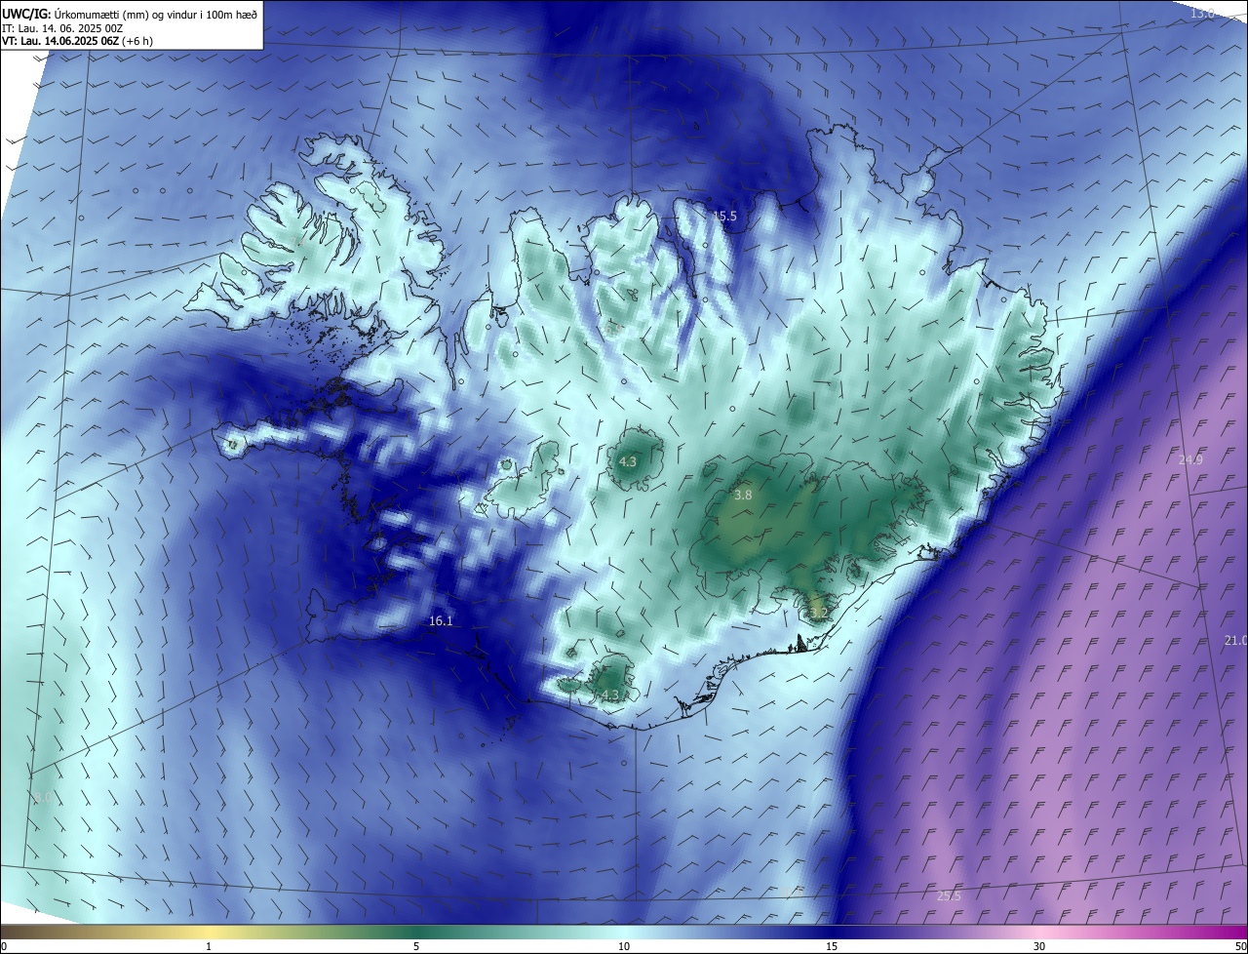Click the '13.0' value on the map
Screen dimensions: 1248x954
coord(1202,13)
